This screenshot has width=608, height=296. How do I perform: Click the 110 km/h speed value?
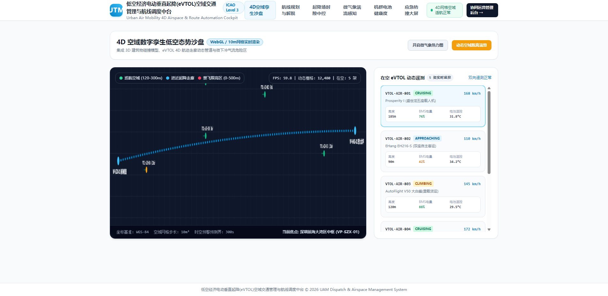point(472,139)
